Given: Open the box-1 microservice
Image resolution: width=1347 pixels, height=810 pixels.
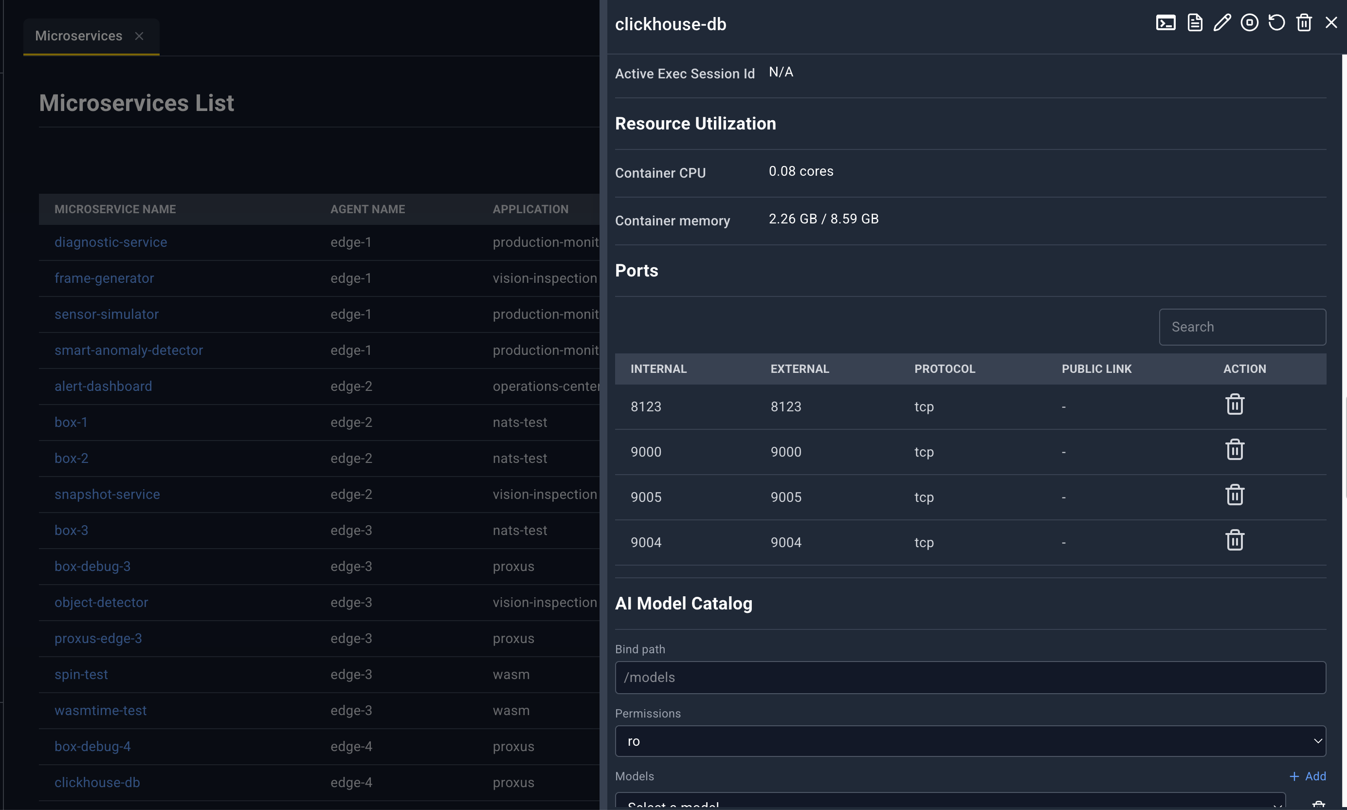Looking at the screenshot, I should (x=71, y=422).
